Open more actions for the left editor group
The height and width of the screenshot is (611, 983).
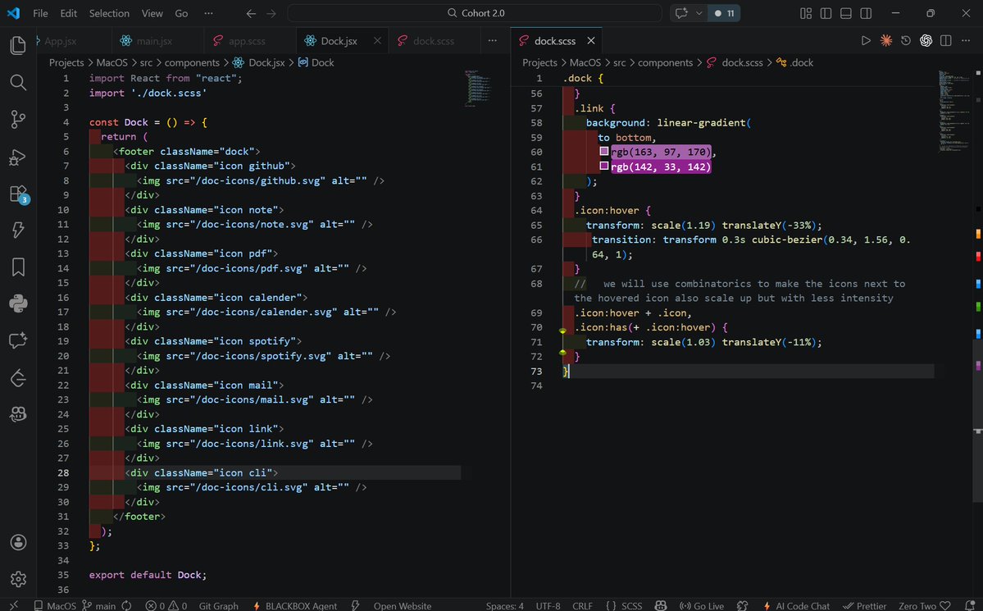493,41
